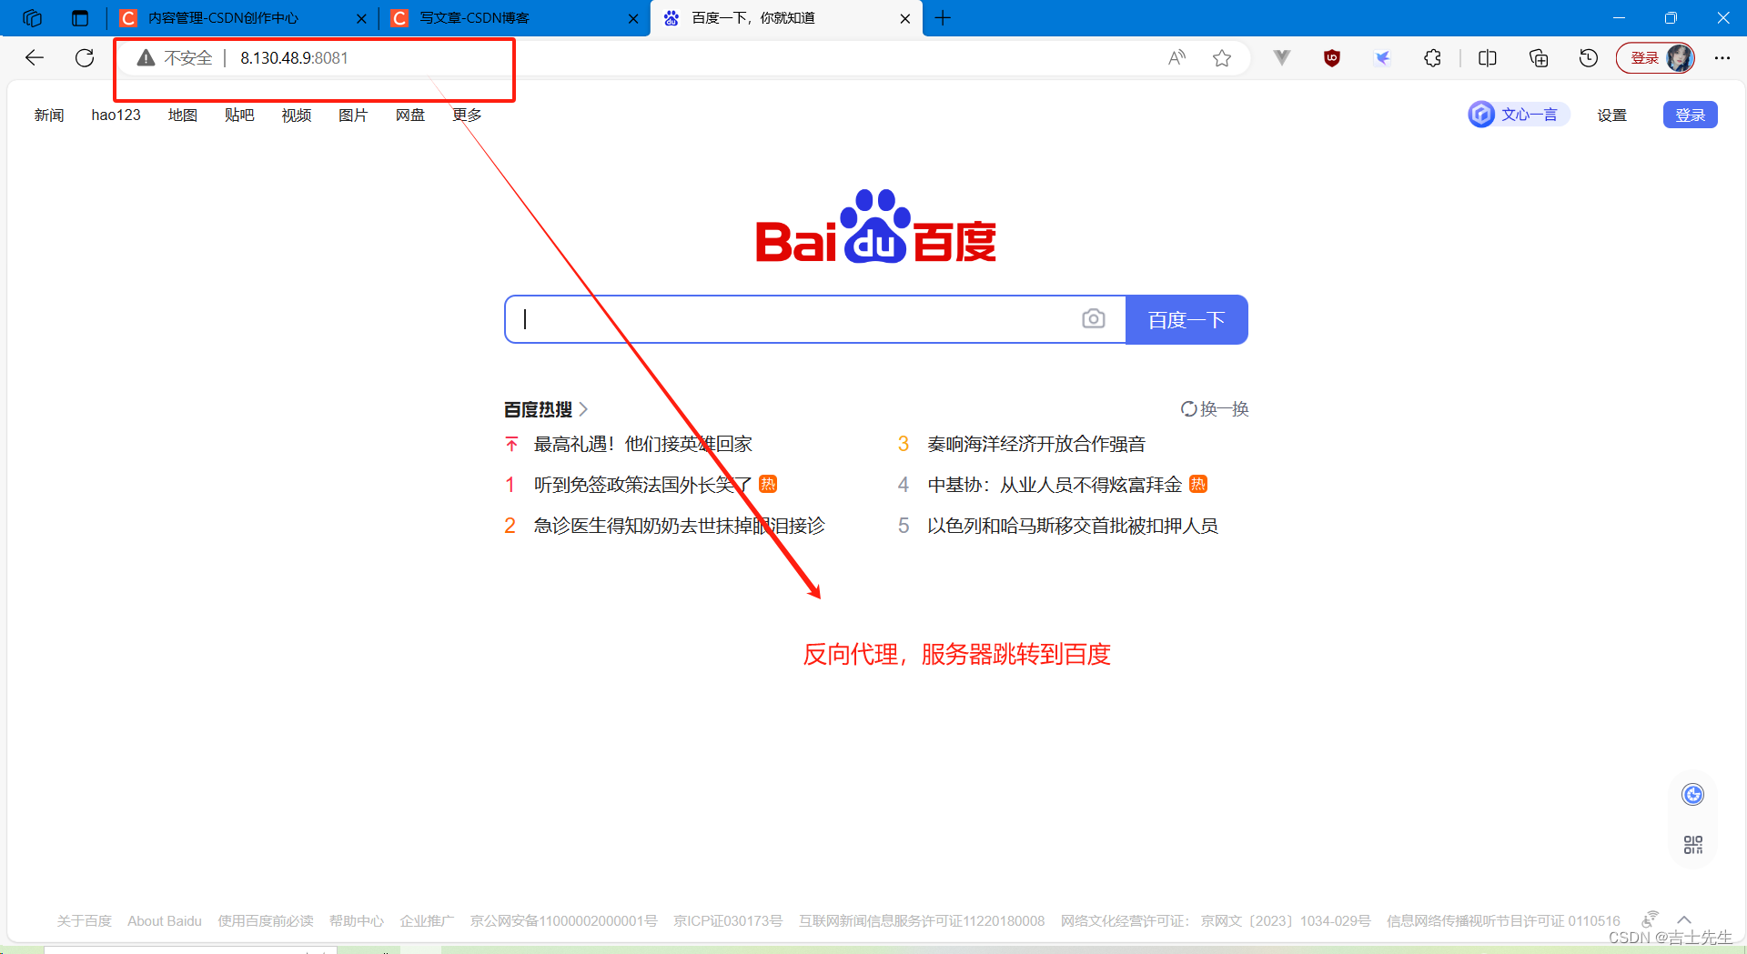Click the profile 登录 avatar button
This screenshot has width=1747, height=954.
point(1656,58)
